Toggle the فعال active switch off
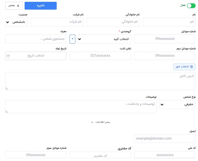 pyautogui.click(x=191, y=6)
